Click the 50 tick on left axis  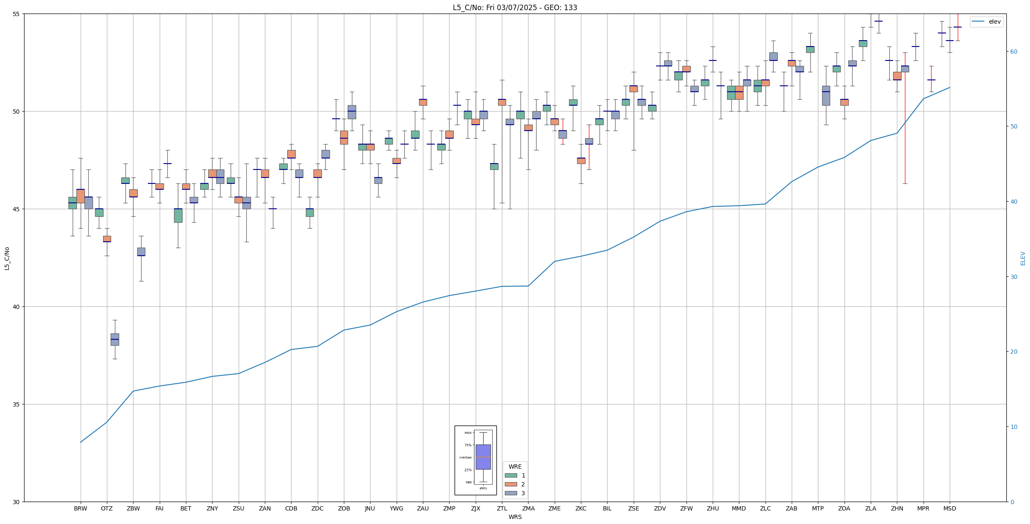[x=16, y=112]
